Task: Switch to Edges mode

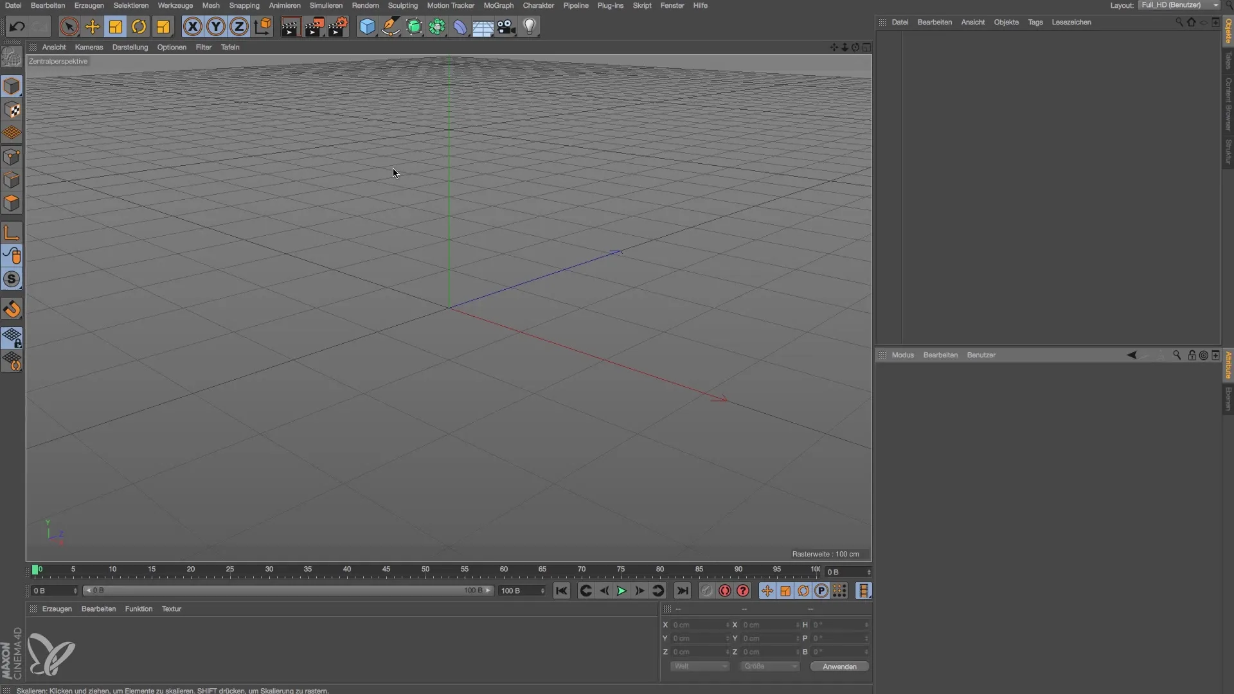Action: click(x=12, y=180)
